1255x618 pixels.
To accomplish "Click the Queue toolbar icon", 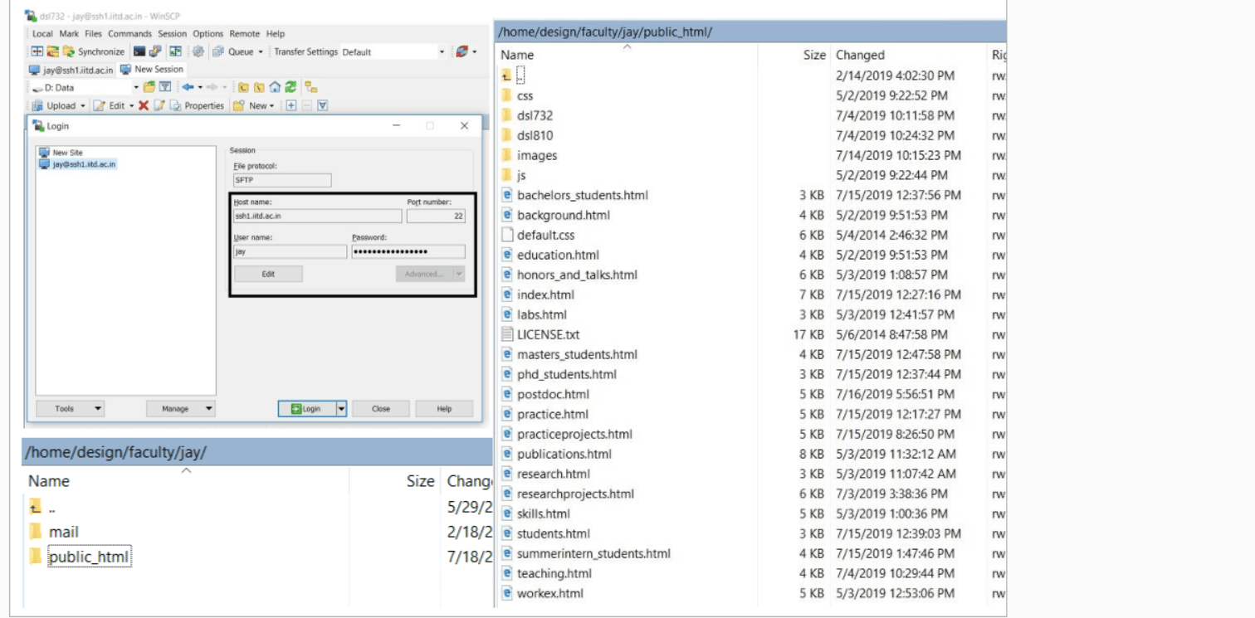I will point(218,51).
